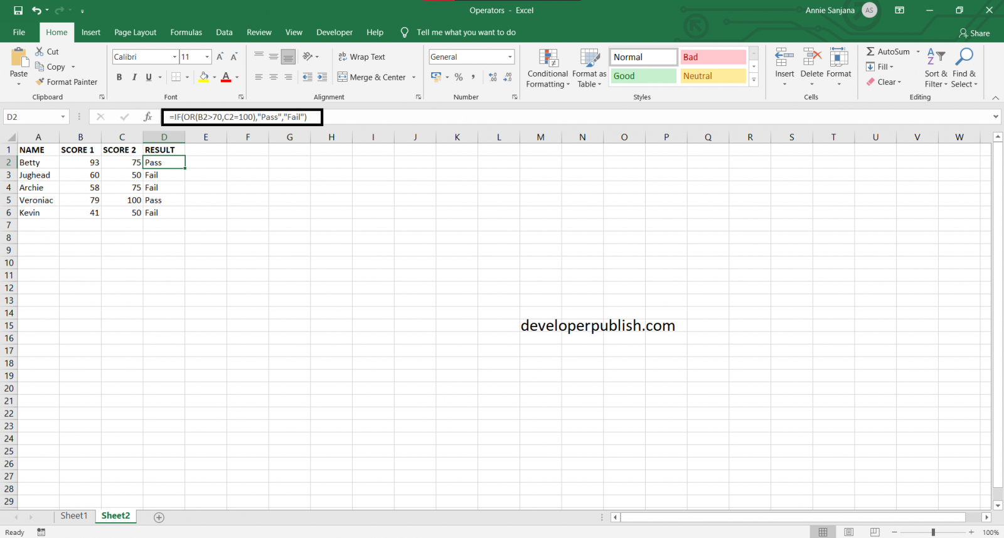Apply the Good cell style
The image size is (1004, 538).
pos(644,76)
